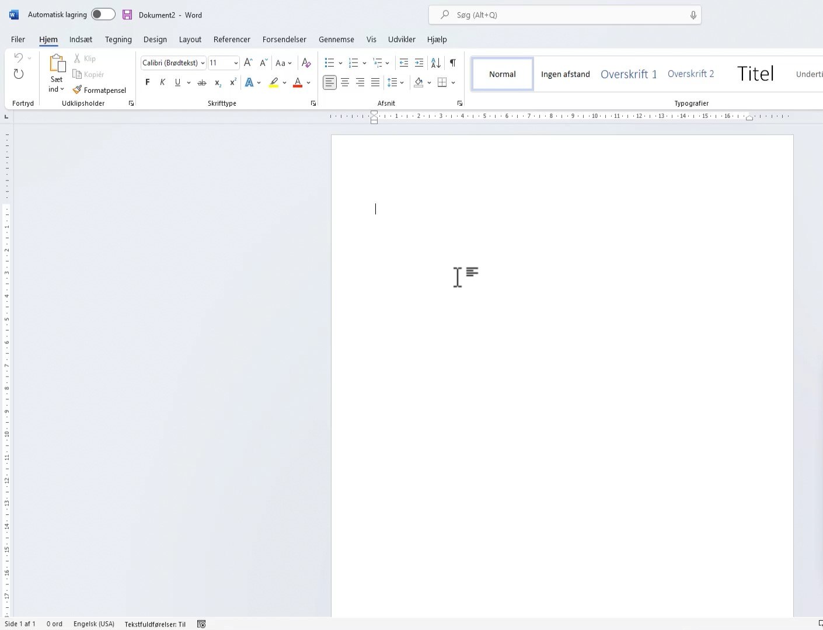Align text right
823x630 pixels.
(x=360, y=82)
